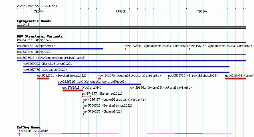Click nsv5552730 (ByrskaBishop2022) label
The height and width of the screenshot is (137, 254).
coord(193,76)
